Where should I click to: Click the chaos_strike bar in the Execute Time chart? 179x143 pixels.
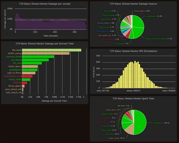click(x=26, y=79)
